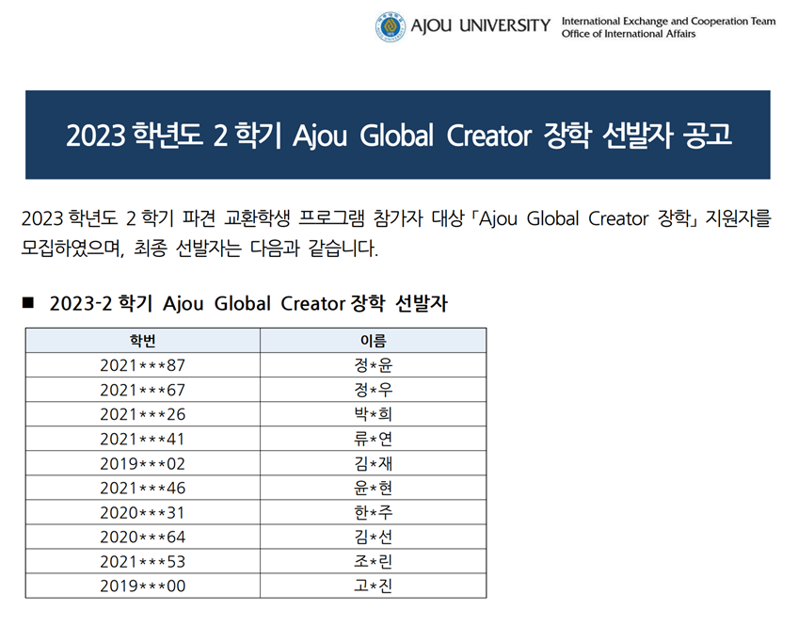Click the blue title banner heading

(x=398, y=135)
